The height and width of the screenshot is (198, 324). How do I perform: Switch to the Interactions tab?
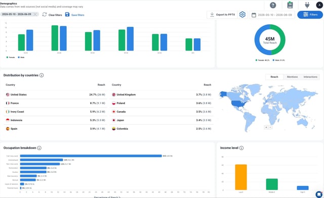pos(310,77)
